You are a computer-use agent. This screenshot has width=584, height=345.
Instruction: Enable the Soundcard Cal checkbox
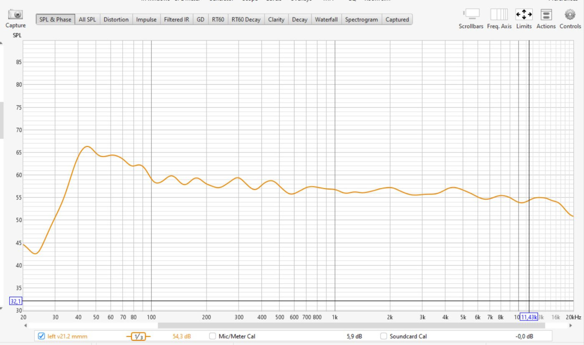coord(384,336)
